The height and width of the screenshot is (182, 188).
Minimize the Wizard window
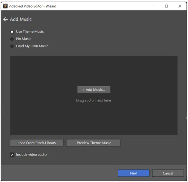154,6
